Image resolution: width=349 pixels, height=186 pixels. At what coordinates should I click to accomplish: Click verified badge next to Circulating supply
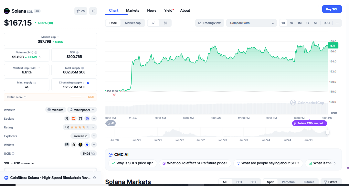tap(88, 82)
